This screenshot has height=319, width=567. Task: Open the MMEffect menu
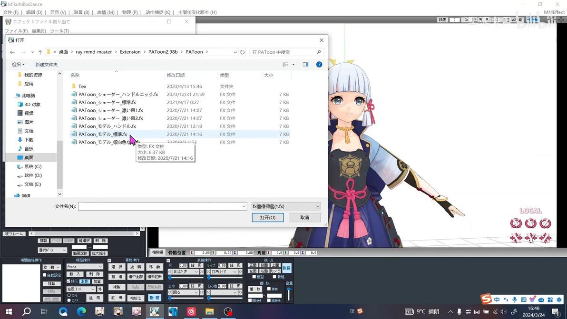click(554, 12)
